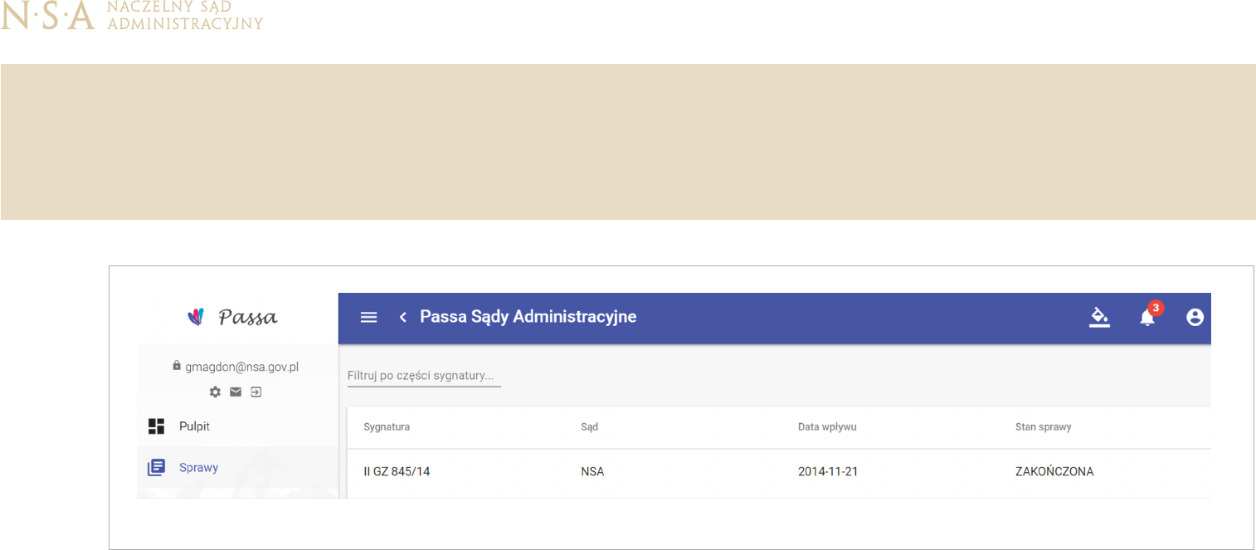
Task: Click the envelope mail icon
Action: click(236, 392)
